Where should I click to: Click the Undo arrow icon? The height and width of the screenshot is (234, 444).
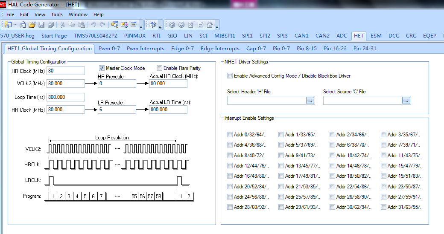(93, 25)
